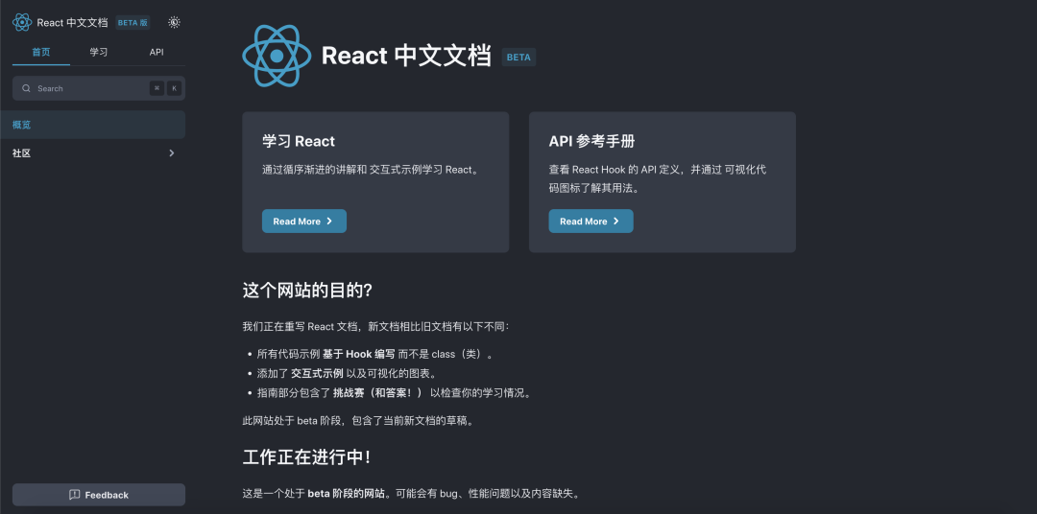Switch to the 学习 tab
Image resolution: width=1037 pixels, height=514 pixels.
pos(99,52)
